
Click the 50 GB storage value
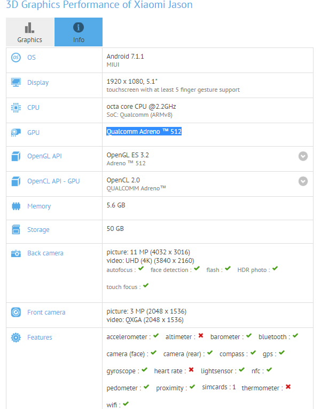pos(115,229)
